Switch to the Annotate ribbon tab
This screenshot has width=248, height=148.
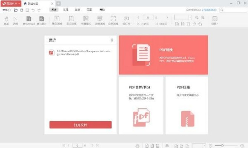point(66,10)
